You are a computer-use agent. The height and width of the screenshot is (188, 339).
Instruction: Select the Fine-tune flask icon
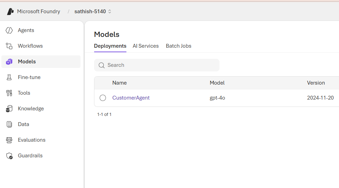click(x=9, y=77)
